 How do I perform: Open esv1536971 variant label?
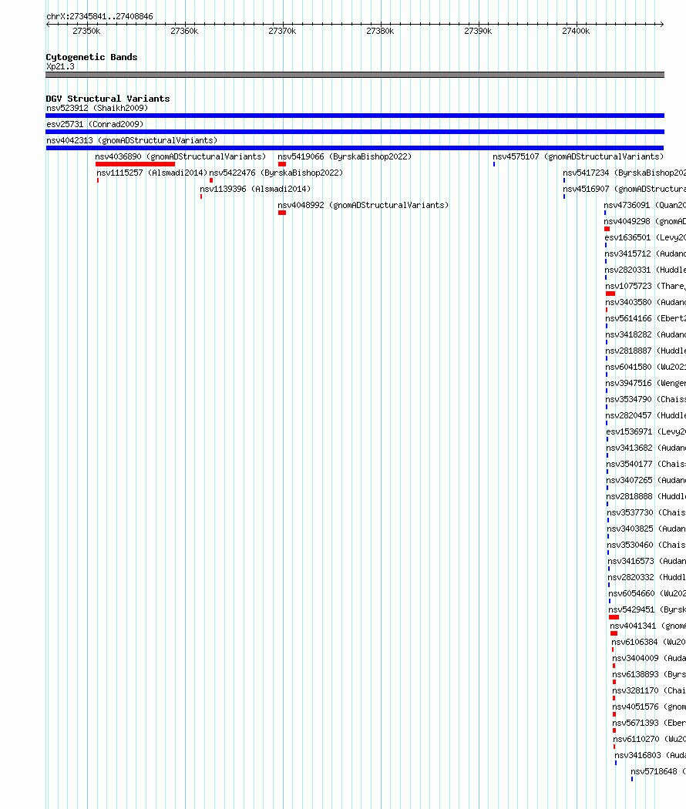coord(646,431)
